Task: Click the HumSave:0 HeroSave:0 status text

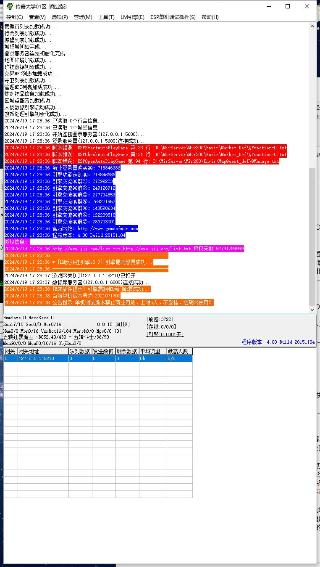Action: tap(29, 318)
